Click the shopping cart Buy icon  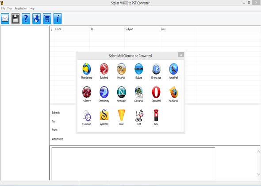coord(47,19)
